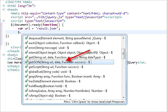Click the inArray proposal method icon

pos(26,91)
